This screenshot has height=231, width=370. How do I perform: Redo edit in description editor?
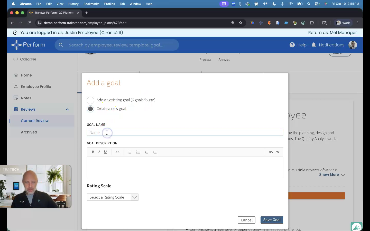[x=277, y=152]
